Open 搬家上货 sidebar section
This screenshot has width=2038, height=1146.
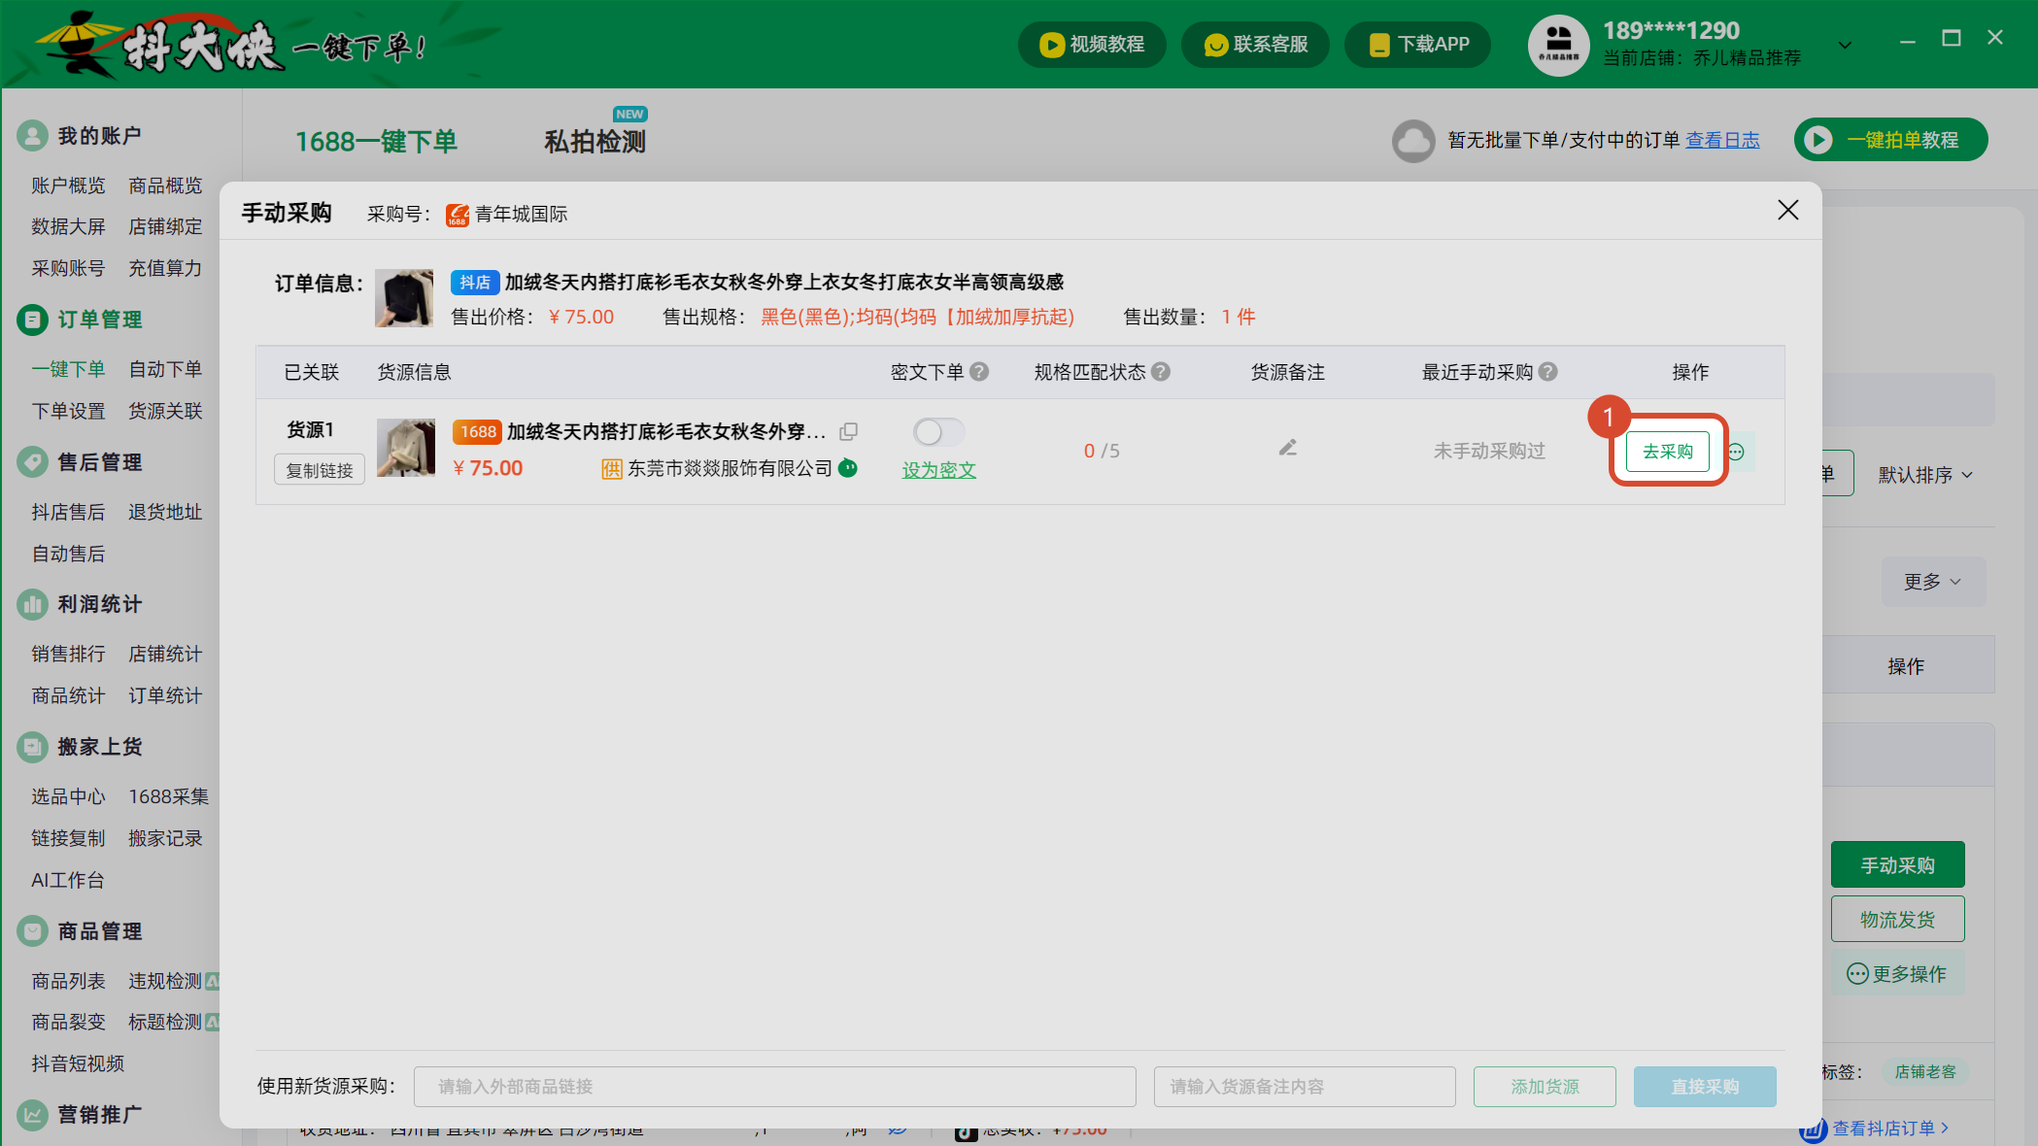click(80, 747)
